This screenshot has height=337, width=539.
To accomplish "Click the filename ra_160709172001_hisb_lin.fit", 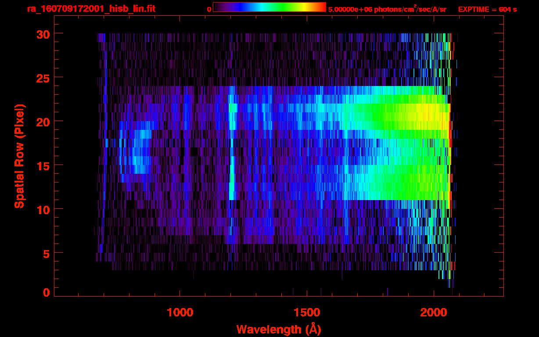I will point(91,8).
